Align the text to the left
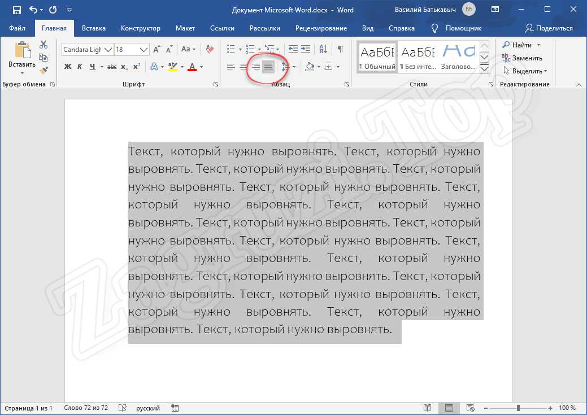 coord(231,67)
